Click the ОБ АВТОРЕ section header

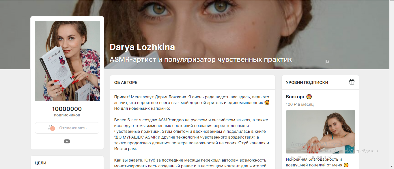[x=126, y=82]
